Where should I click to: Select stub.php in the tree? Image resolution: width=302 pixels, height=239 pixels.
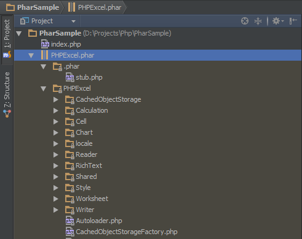coord(89,77)
